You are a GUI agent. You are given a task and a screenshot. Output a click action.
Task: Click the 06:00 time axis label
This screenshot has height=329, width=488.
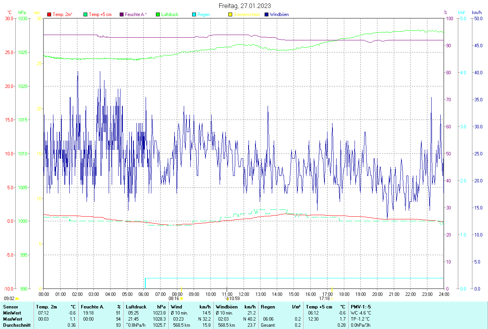(144, 294)
